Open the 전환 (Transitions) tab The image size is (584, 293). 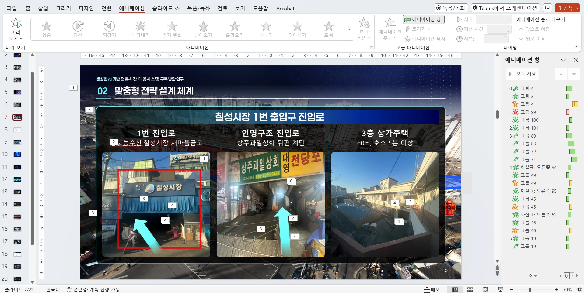[106, 9]
